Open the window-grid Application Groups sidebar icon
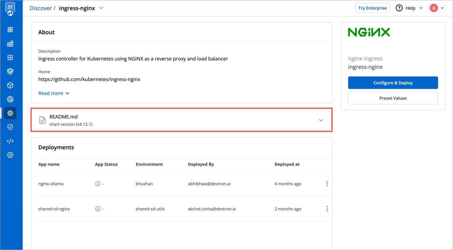The image size is (453, 250). click(10, 58)
